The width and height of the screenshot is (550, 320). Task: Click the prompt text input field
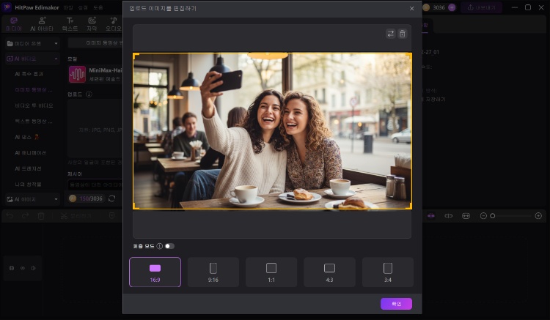(95, 185)
